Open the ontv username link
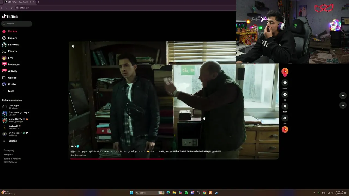 click(x=73, y=146)
